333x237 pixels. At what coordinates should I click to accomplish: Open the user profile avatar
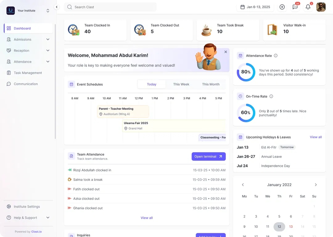321,7
